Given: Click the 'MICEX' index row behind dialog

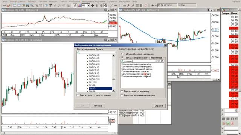Looking at the screenshot, I should (x=131, y=112).
